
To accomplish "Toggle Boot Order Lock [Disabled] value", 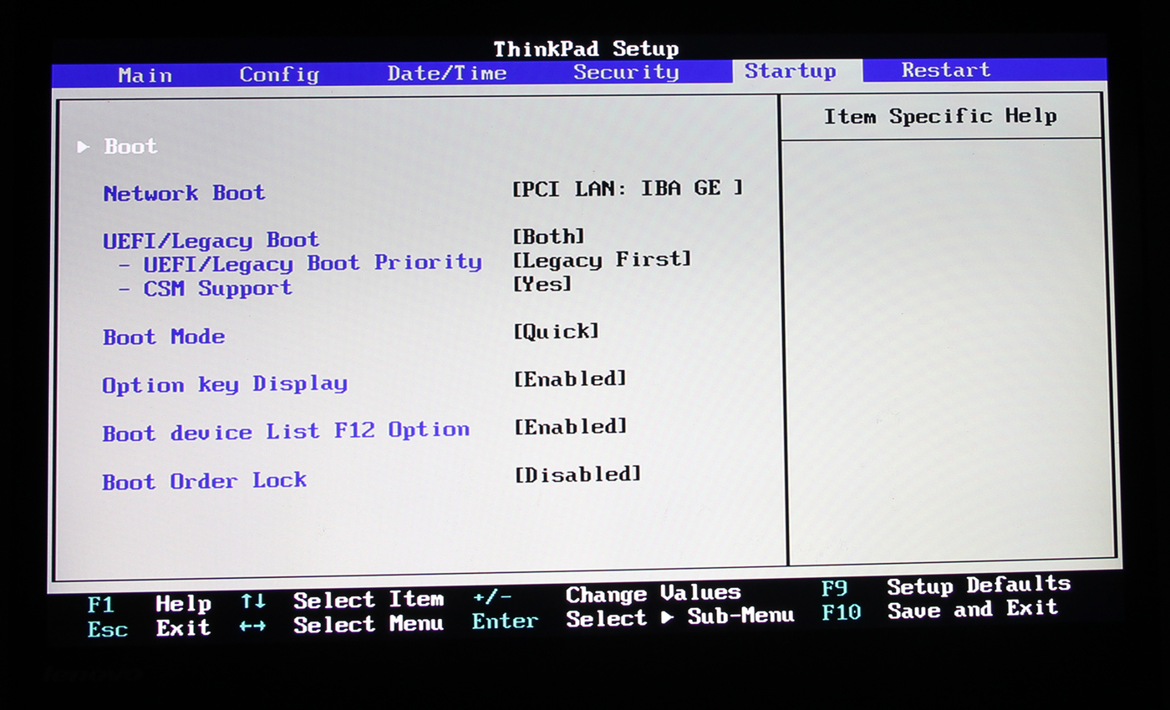I will [x=577, y=474].
